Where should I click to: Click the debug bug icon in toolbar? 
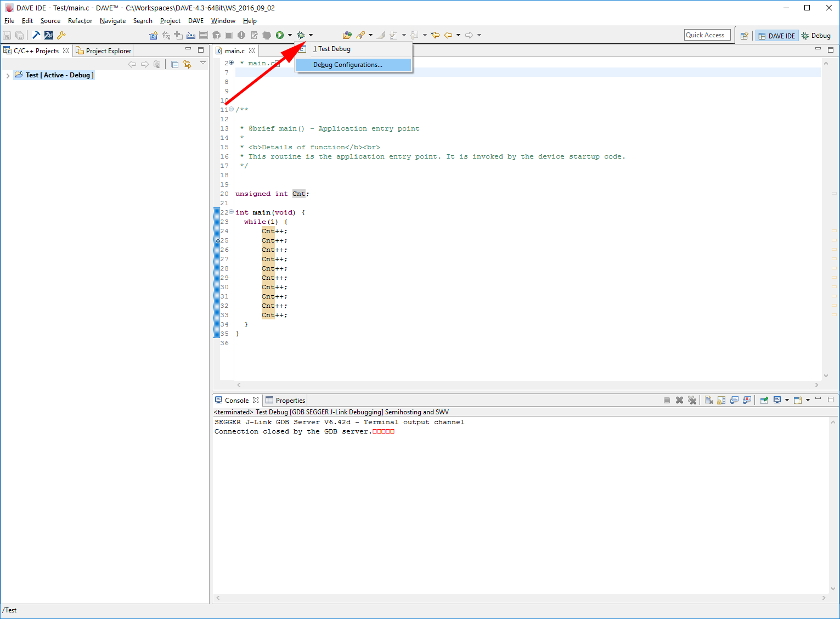pos(301,35)
